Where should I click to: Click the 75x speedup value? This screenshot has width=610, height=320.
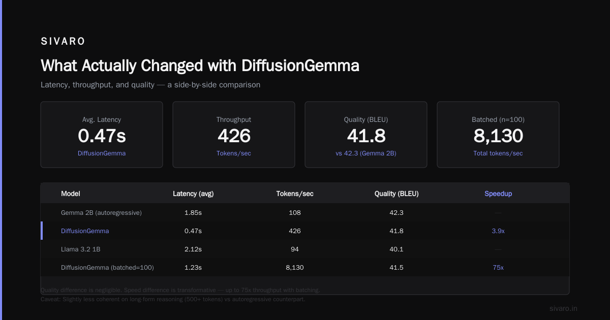(x=498, y=267)
